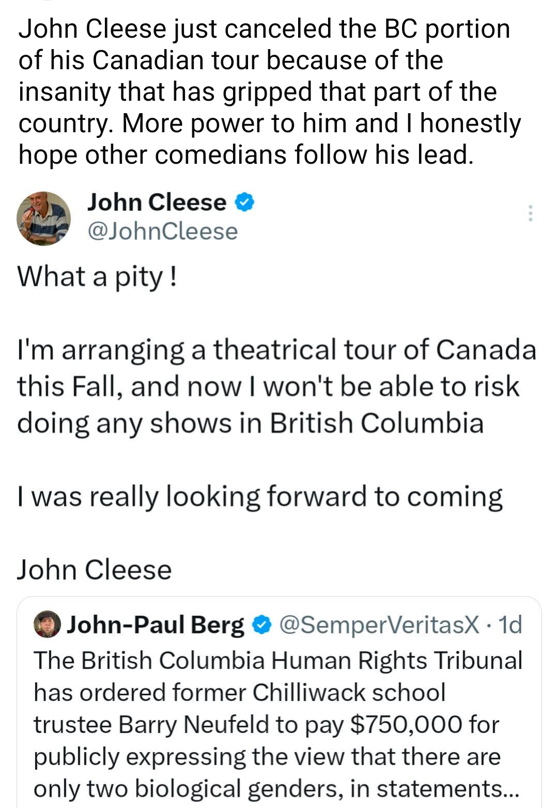
Task: Select the blue verification tick next to @JohnCleese
Action: point(244,203)
